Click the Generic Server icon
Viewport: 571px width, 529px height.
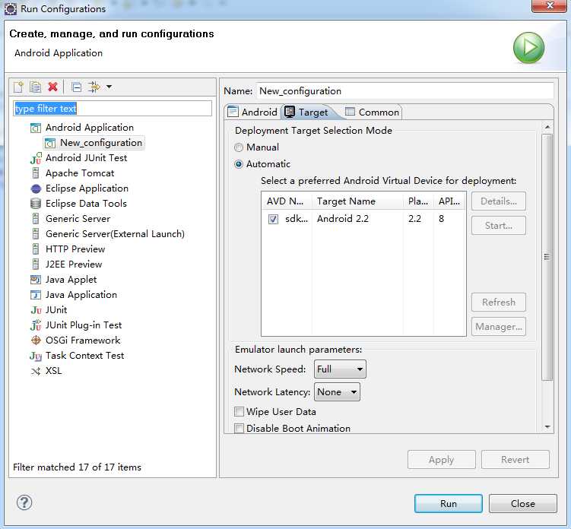coord(35,219)
